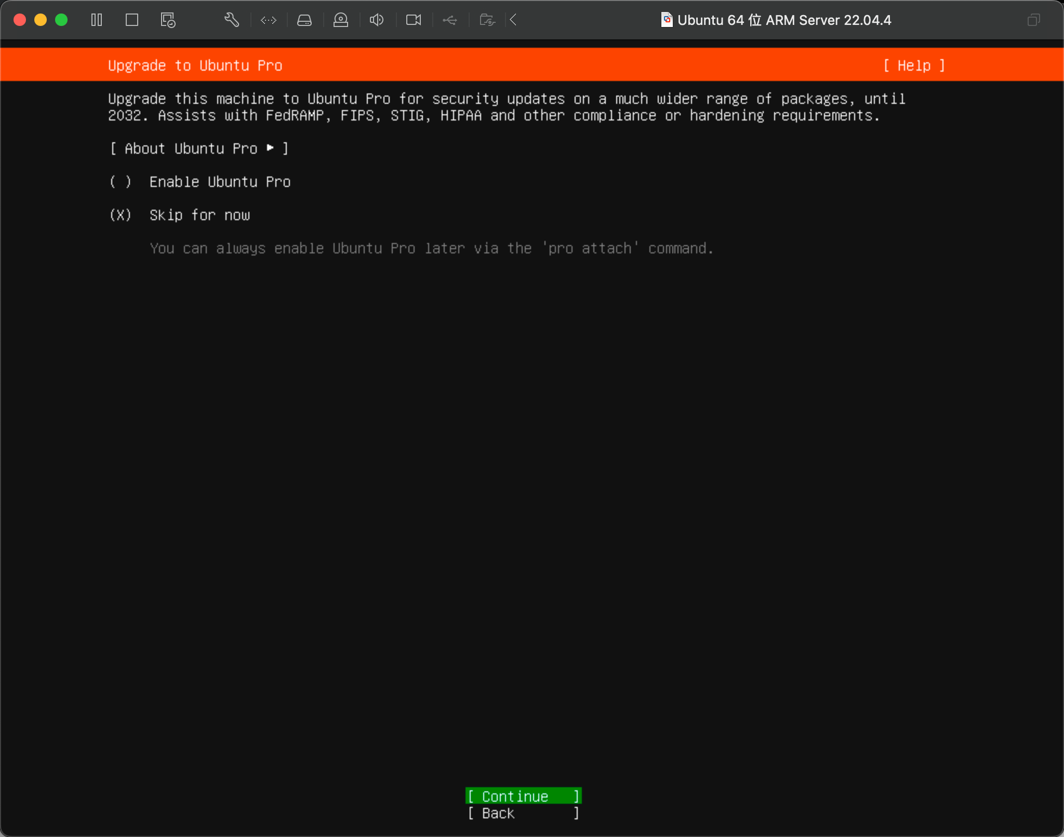Screen dimensions: 1064x837
Task: Click the Continue button
Action: click(524, 796)
